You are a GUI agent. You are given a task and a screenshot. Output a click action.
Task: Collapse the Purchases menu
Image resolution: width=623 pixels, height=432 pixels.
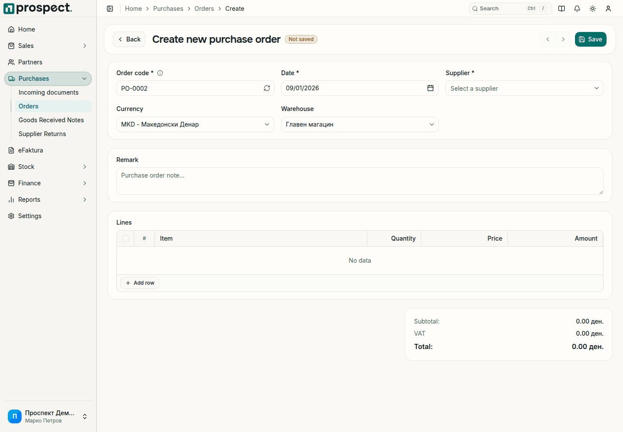coord(48,79)
